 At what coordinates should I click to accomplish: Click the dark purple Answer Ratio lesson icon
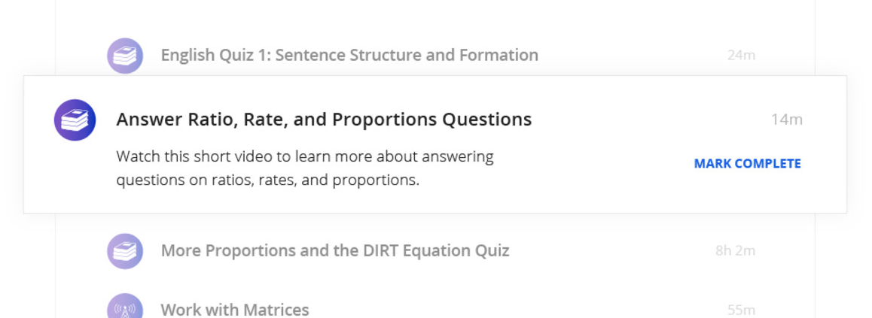click(75, 120)
